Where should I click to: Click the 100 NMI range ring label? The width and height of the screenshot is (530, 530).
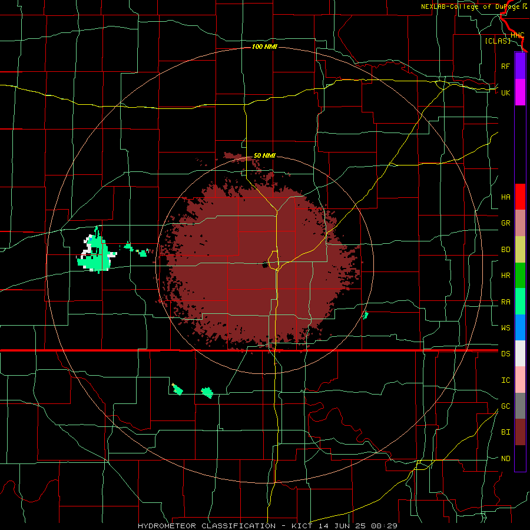coord(264,47)
